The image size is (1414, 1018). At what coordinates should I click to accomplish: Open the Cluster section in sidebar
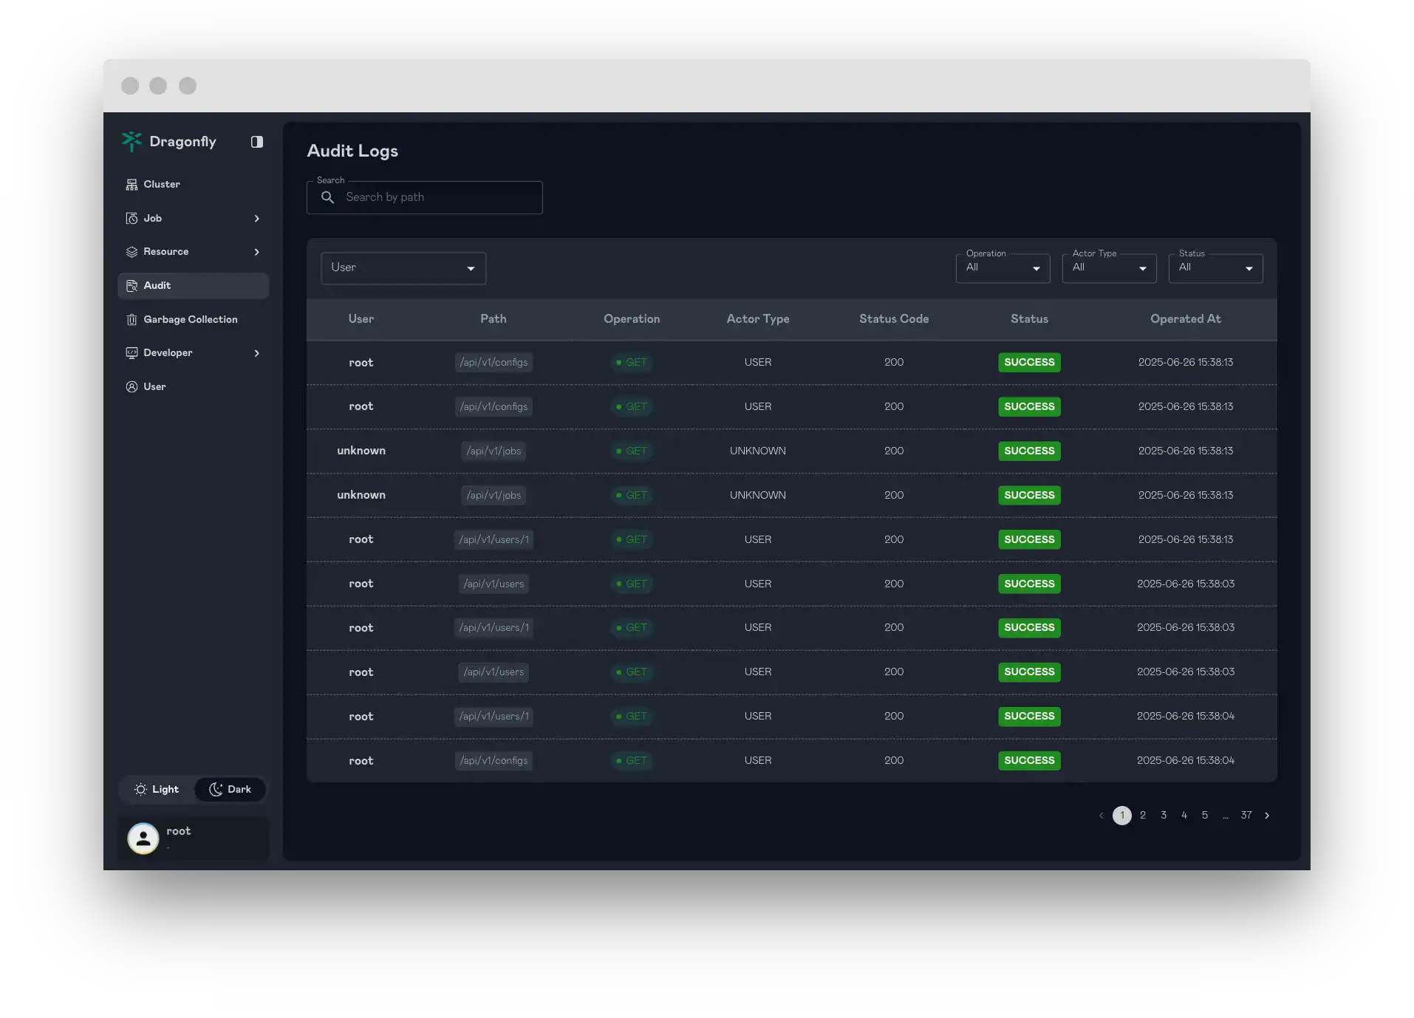tap(132, 184)
